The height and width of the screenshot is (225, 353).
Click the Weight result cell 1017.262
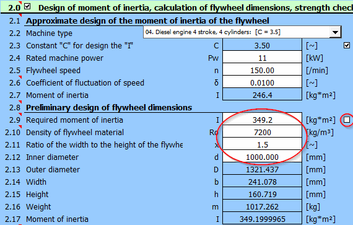pos(263,207)
